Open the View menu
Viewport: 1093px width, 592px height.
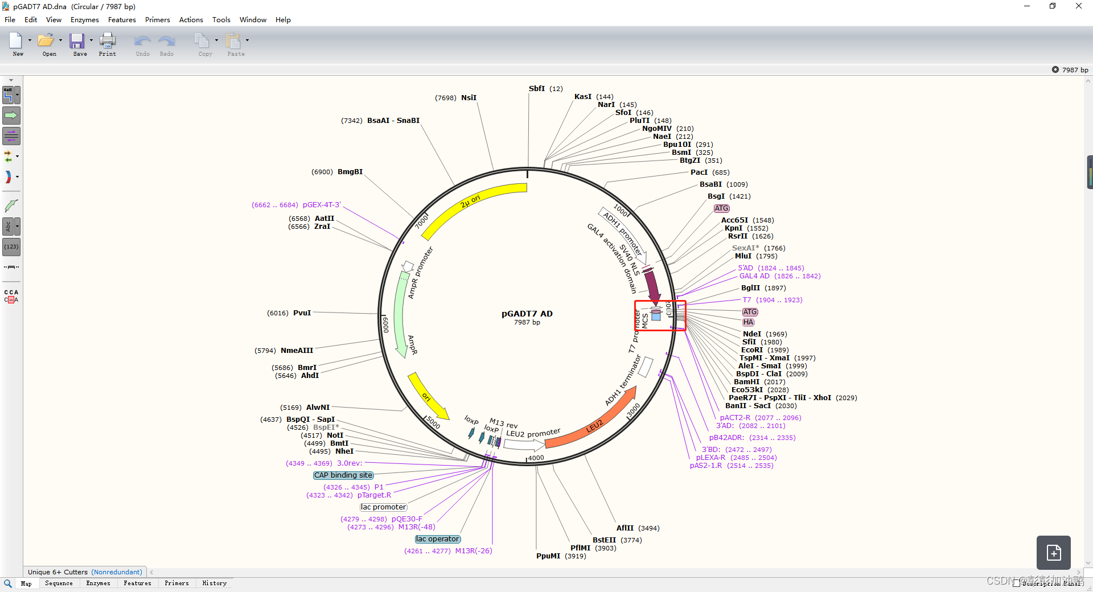point(54,20)
